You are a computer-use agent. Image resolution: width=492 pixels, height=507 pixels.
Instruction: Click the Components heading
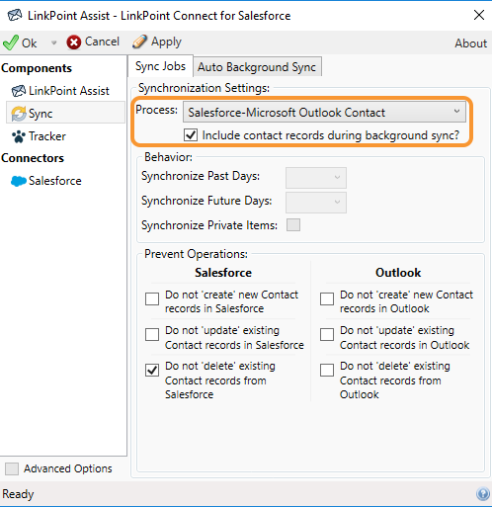point(37,68)
